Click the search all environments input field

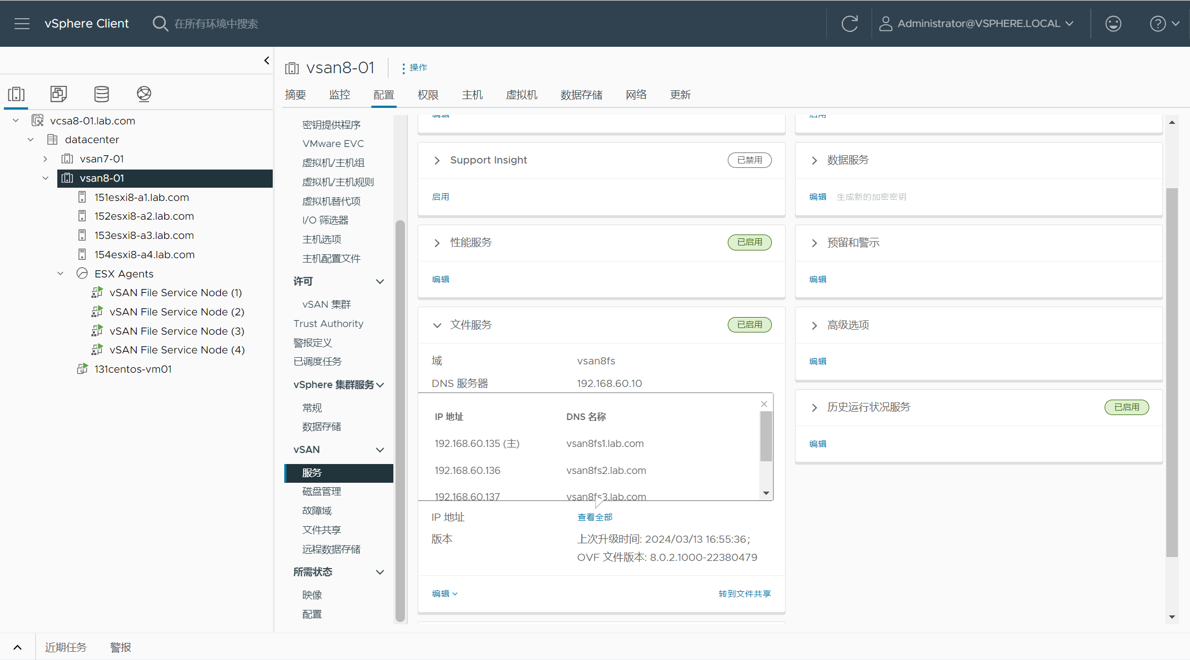point(216,24)
